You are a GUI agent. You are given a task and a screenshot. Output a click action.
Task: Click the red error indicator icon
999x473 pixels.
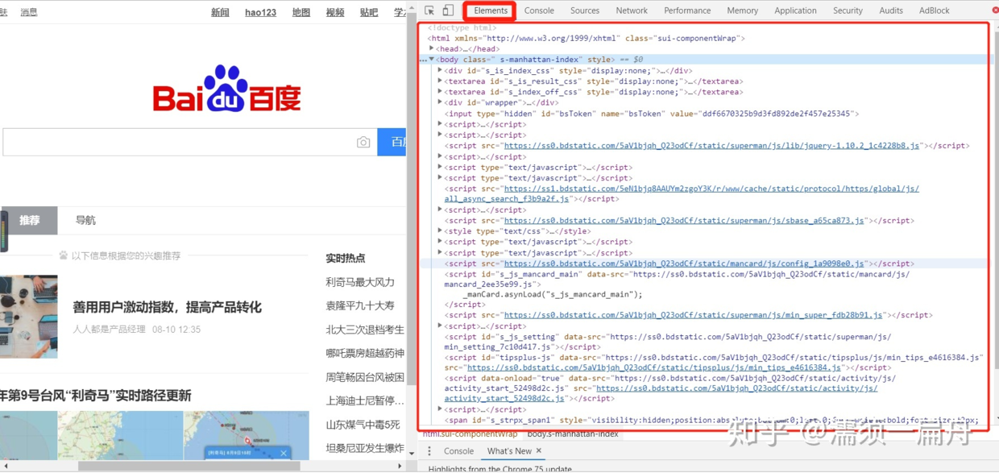click(x=995, y=10)
